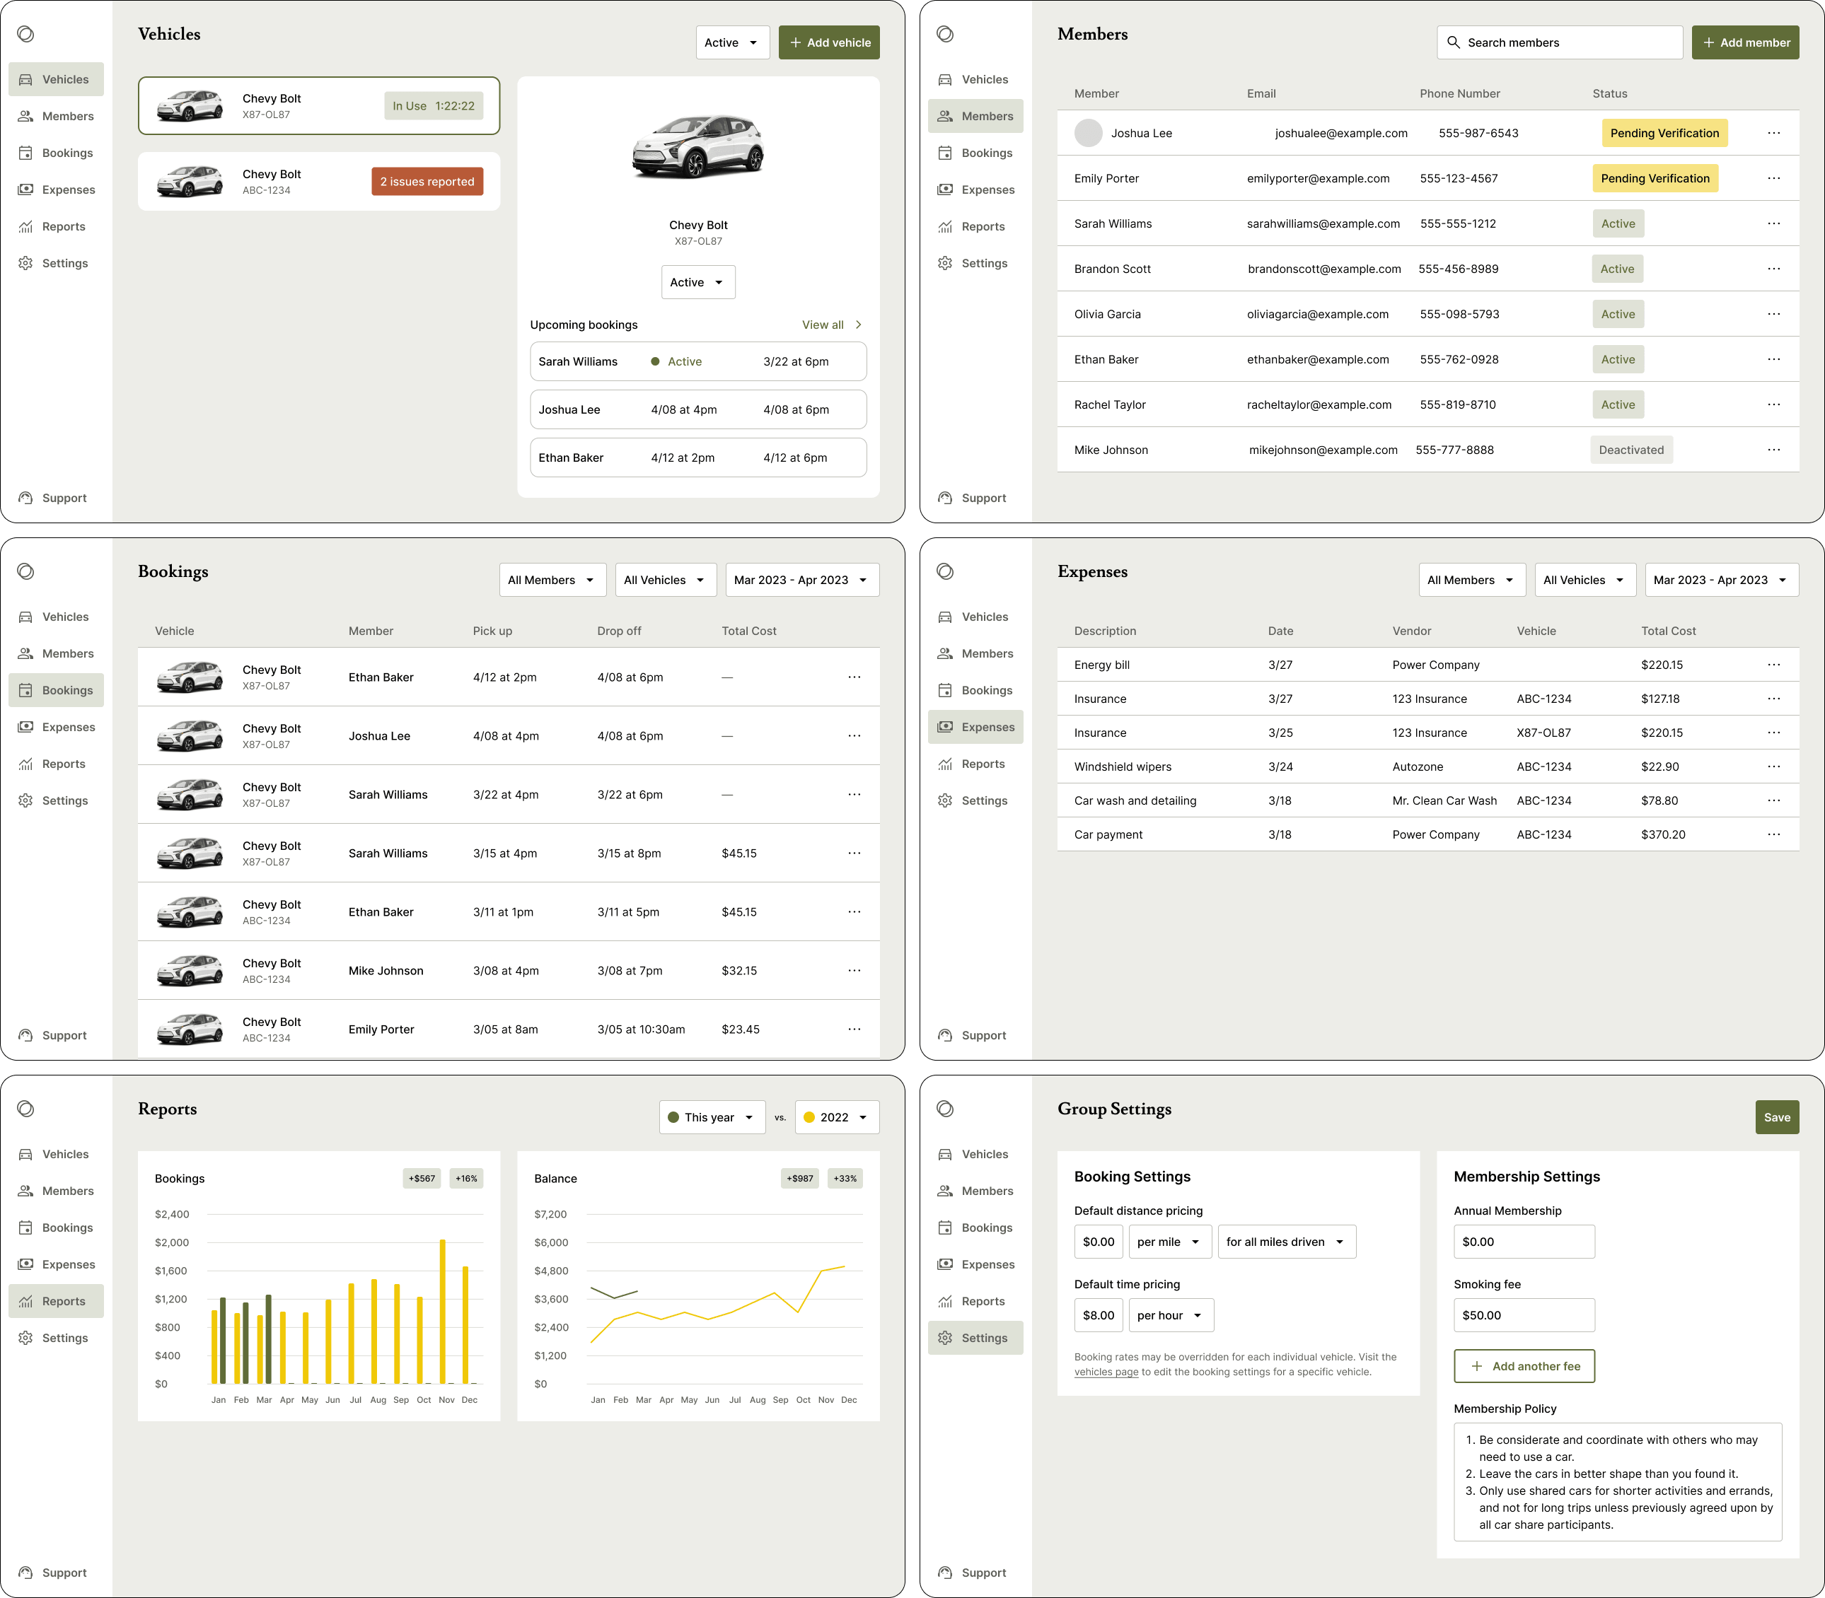Open three-dot menu for Mike Johnson member
Viewport: 1825px width, 1598px height.
pos(1773,450)
